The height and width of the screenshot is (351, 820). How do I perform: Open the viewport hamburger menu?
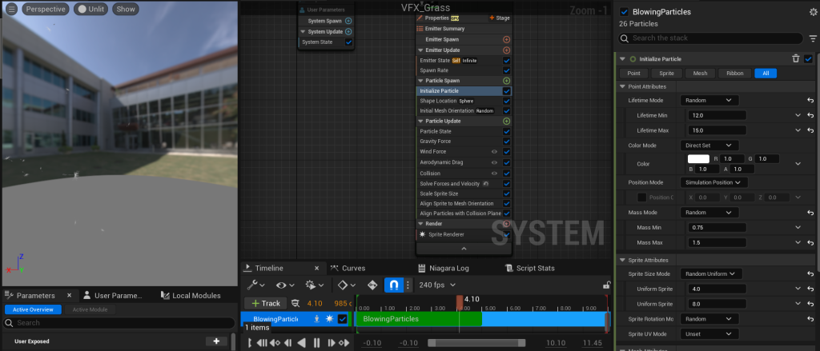10,10
